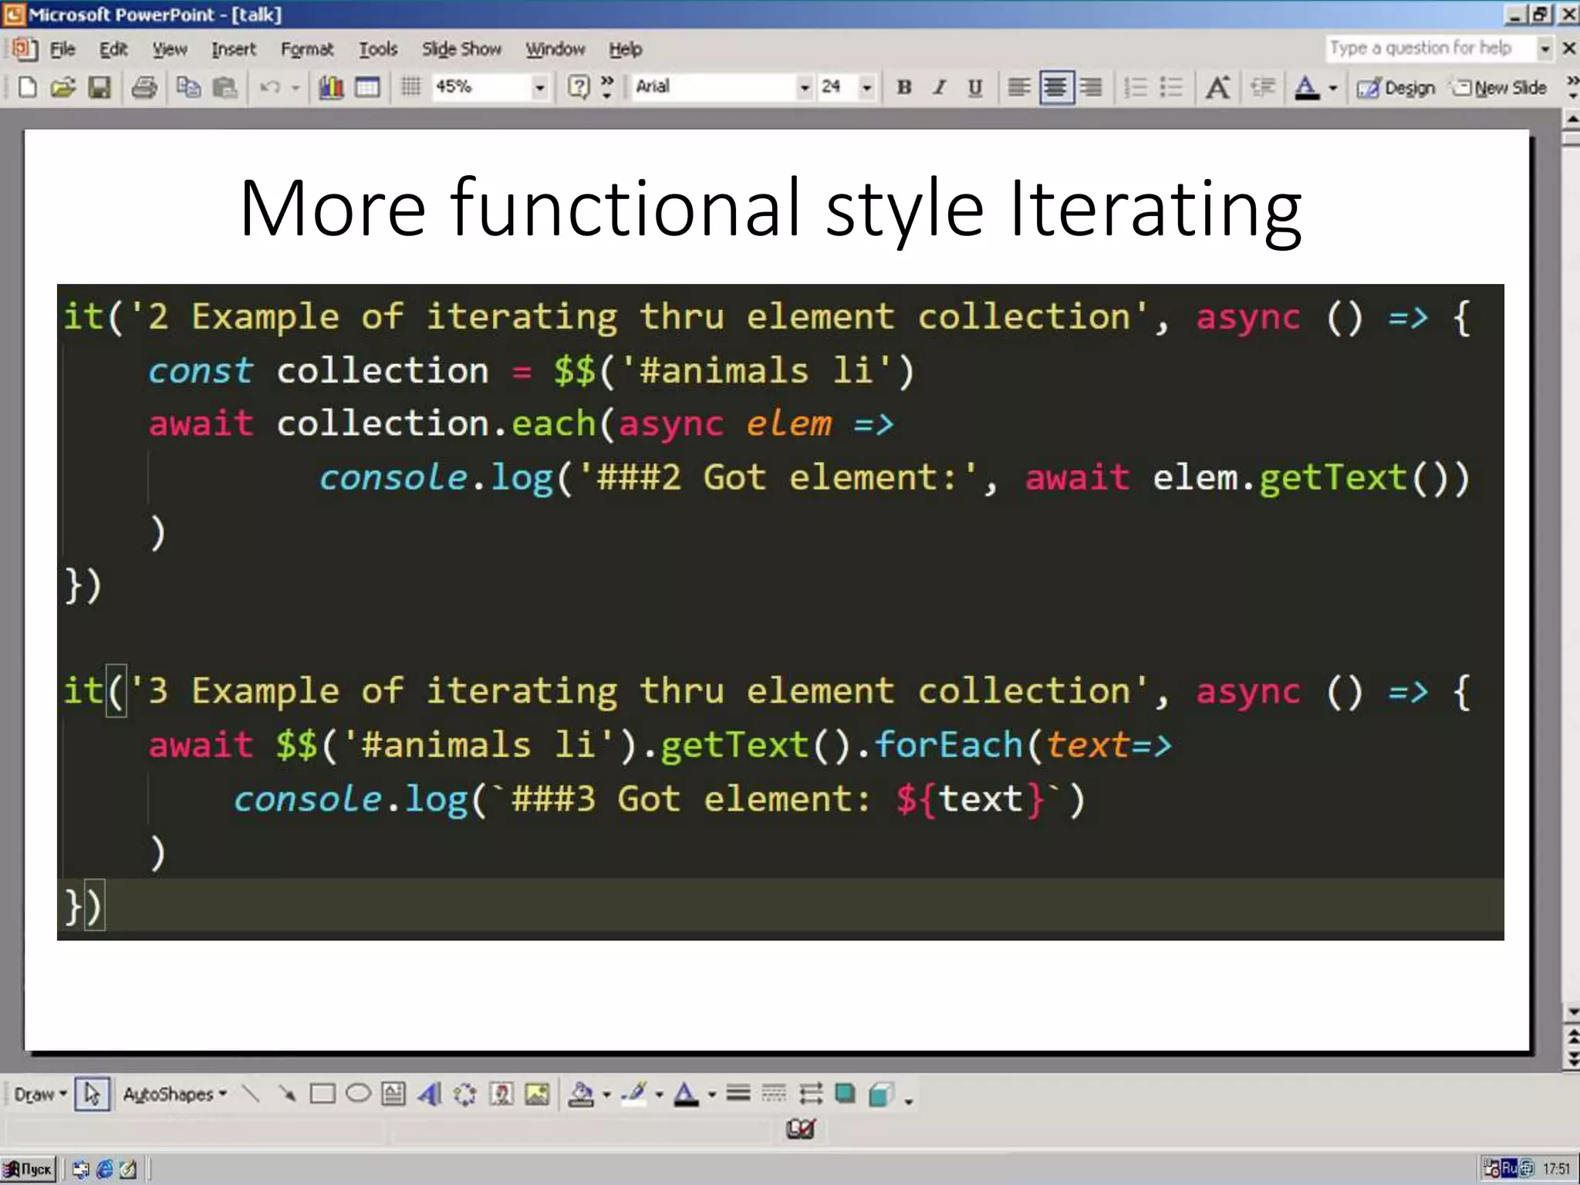The height and width of the screenshot is (1185, 1580).
Task: Expand Fill Color dropdown arrow
Action: [606, 1094]
